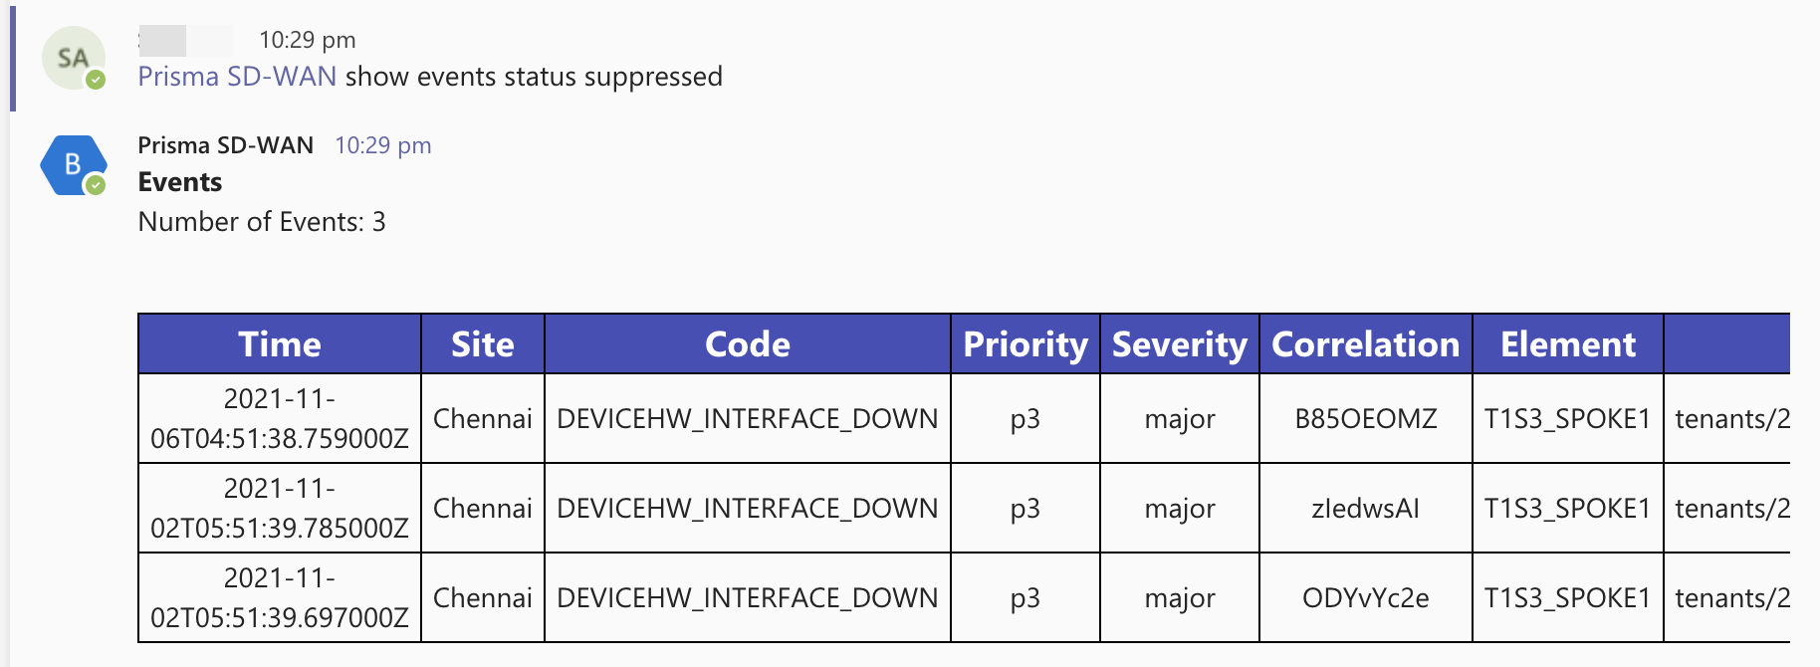Click the Number of Events: 3 text

tap(262, 222)
